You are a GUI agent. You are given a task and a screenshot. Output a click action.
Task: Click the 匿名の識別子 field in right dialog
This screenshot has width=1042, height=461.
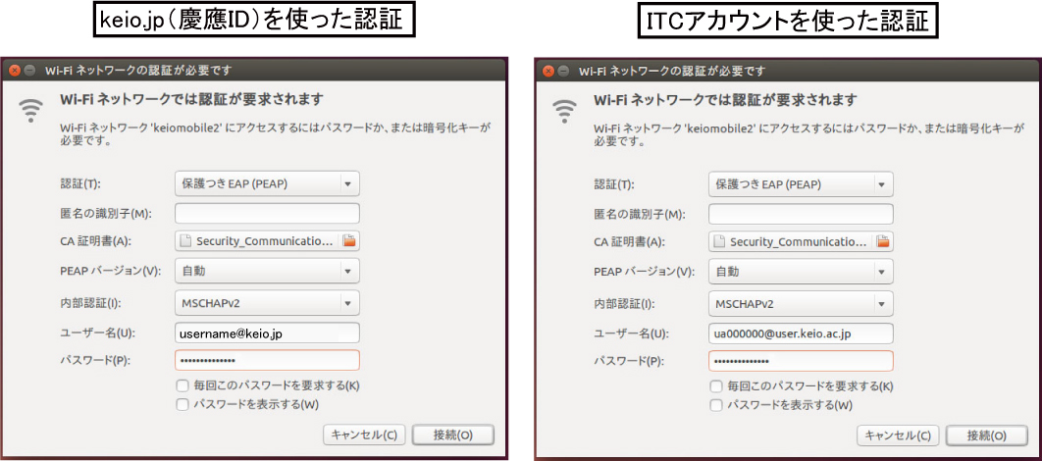coord(801,213)
